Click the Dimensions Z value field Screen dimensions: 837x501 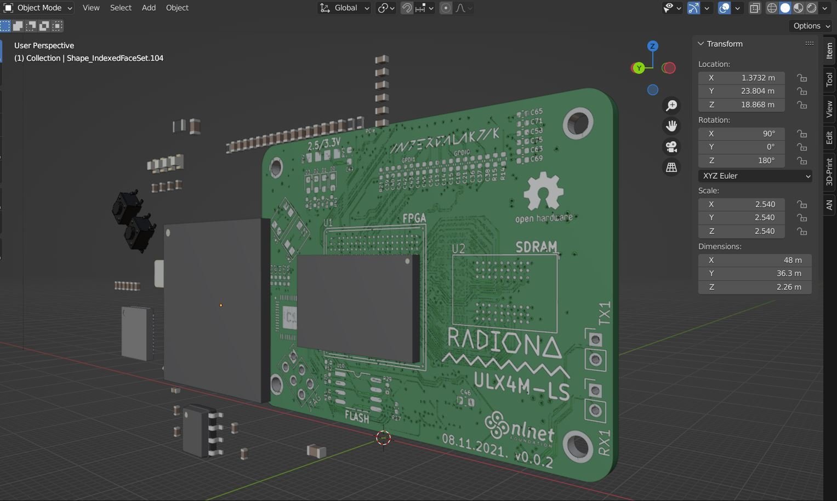(755, 287)
